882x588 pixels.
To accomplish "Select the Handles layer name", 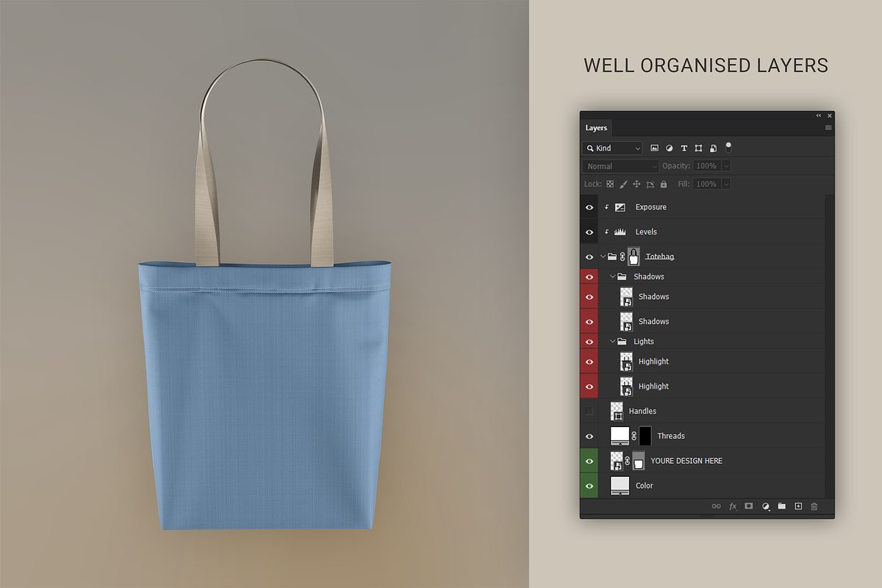I will (642, 411).
